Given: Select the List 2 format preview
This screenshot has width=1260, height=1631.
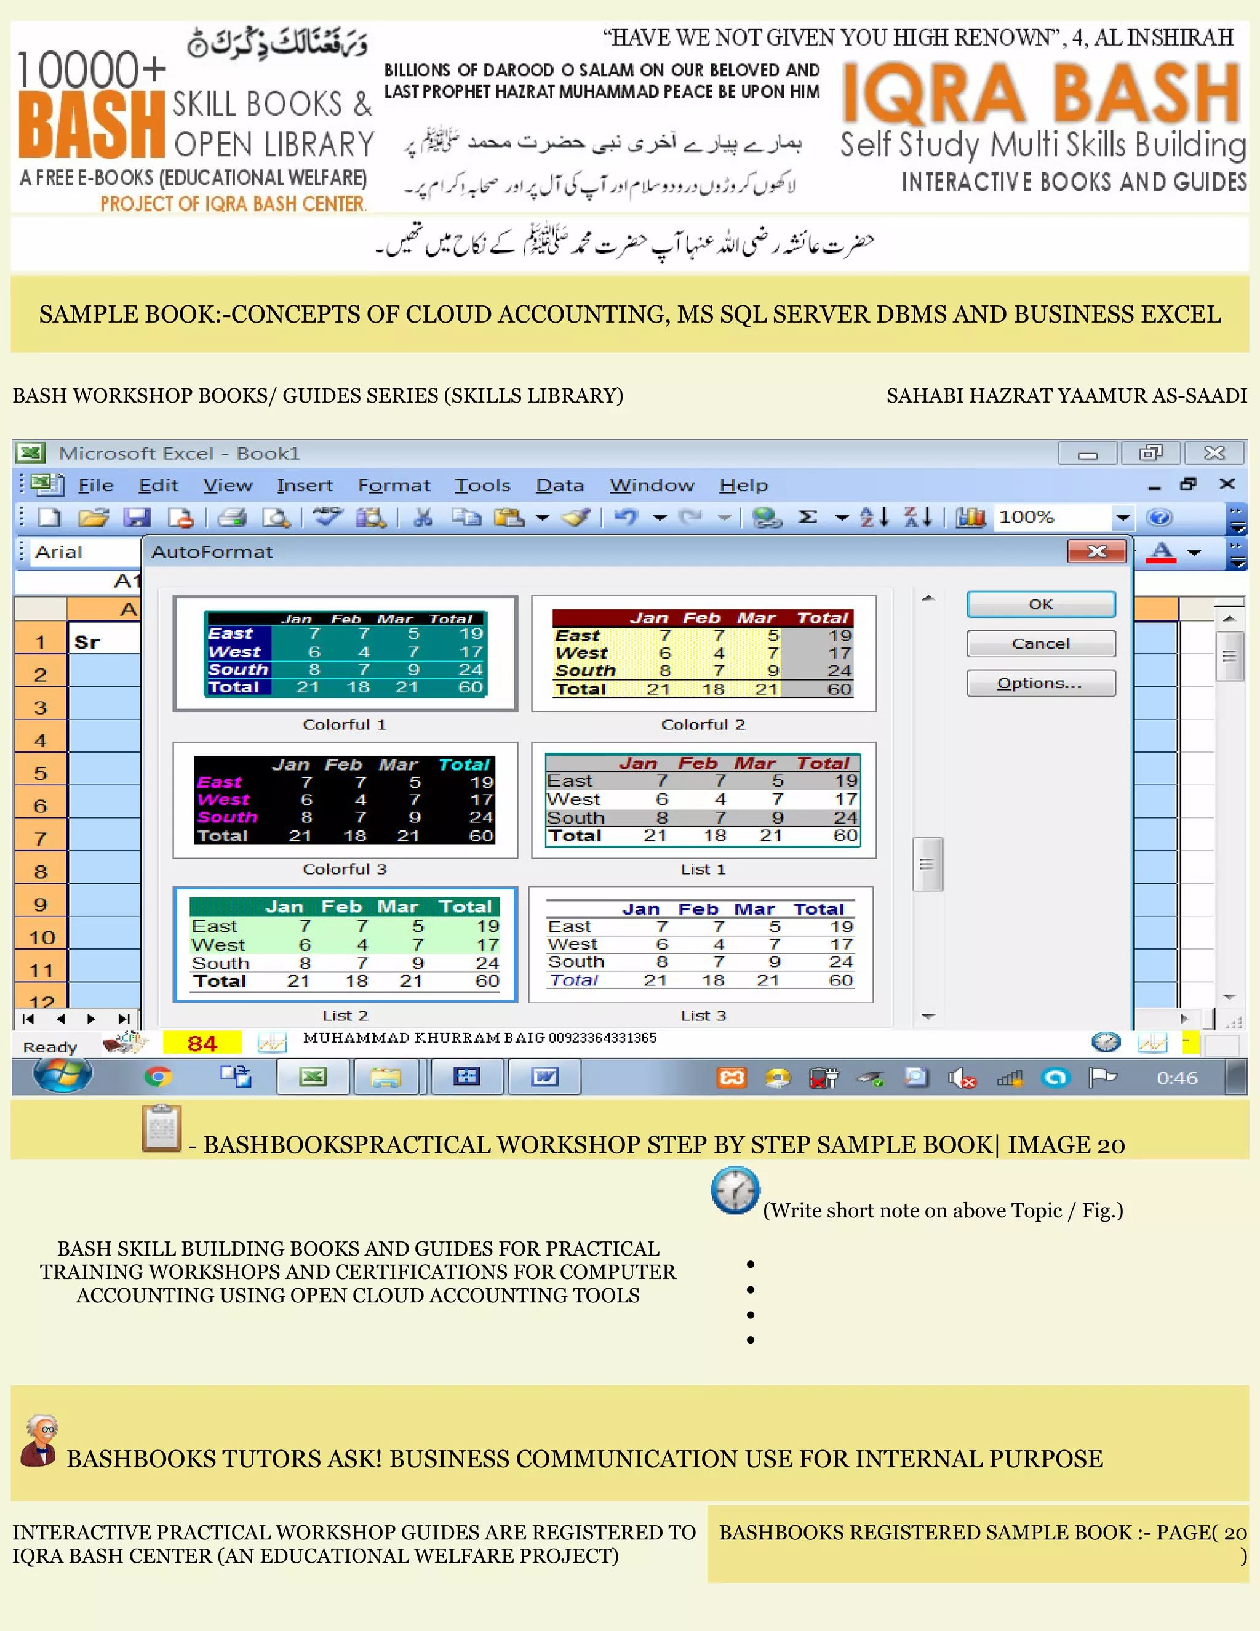Looking at the screenshot, I should (345, 945).
